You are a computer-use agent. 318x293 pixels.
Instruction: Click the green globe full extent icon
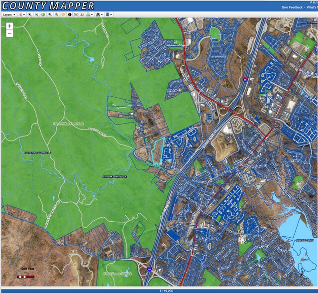pyautogui.click(x=43, y=14)
